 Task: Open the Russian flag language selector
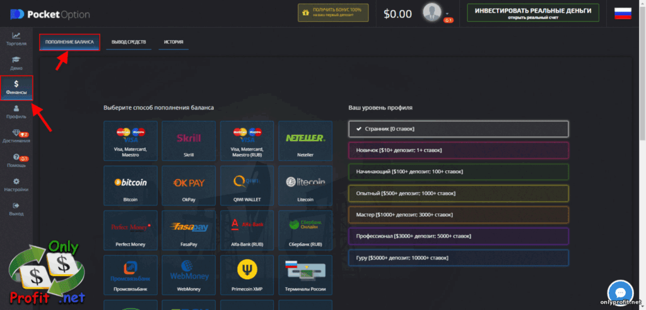pos(623,13)
